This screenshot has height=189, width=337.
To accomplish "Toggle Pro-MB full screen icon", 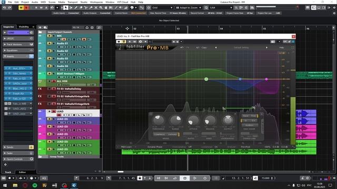I will pos(293,48).
